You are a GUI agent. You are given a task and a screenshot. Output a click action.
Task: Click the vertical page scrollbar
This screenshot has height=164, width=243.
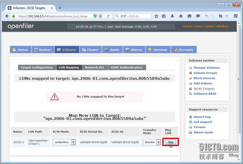(x=239, y=79)
